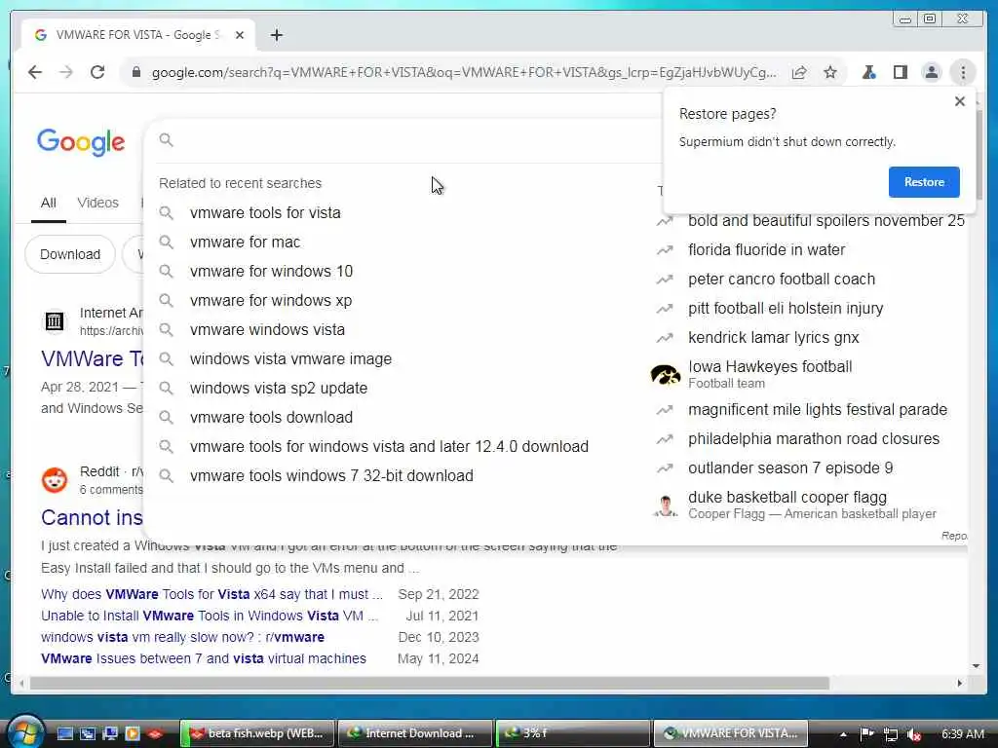Click the vertical scrollbar down arrow
Screen dimensions: 998x748
pyautogui.click(x=976, y=666)
